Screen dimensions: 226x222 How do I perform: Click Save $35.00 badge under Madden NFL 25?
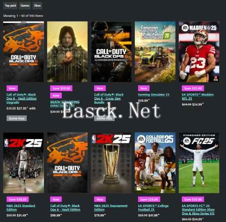193,88
